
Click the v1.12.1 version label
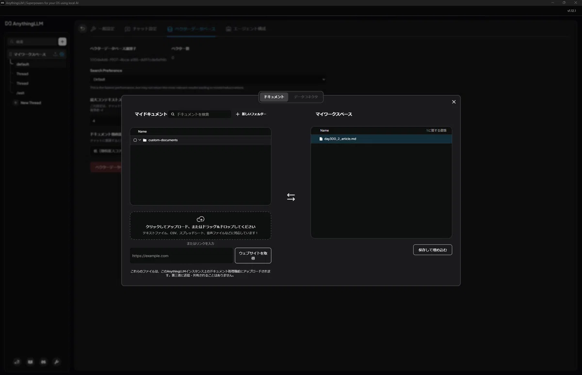click(572, 11)
